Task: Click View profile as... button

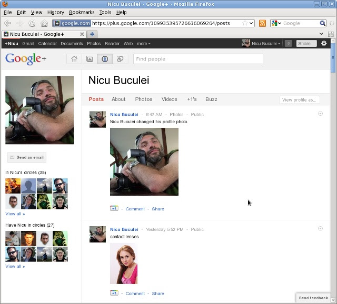Action: click(x=300, y=100)
